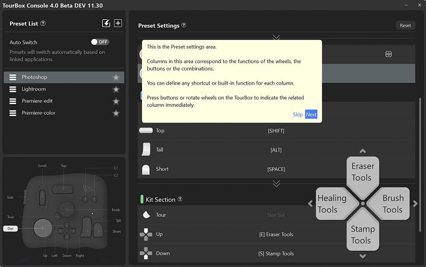The image size is (426, 267).
Task: Click the Left label in device diagram
Action: click(55, 255)
